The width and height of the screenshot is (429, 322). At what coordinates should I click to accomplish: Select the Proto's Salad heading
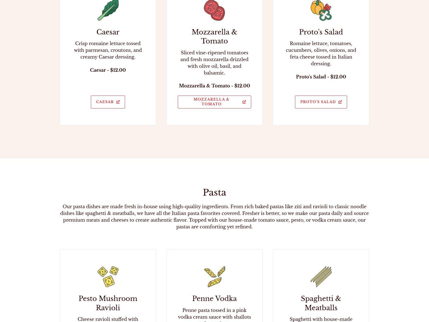tap(321, 32)
